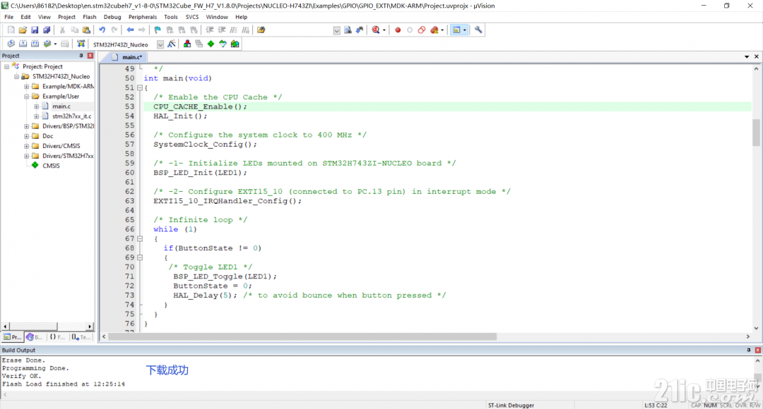This screenshot has width=763, height=409.
Task: Collapse the if block fold at line 69
Action: [140, 257]
